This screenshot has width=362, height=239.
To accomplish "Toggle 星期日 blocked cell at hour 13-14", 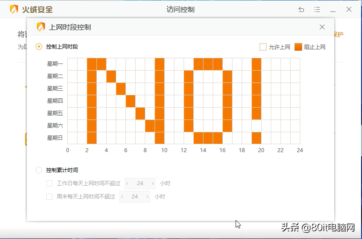I will point(198,138).
